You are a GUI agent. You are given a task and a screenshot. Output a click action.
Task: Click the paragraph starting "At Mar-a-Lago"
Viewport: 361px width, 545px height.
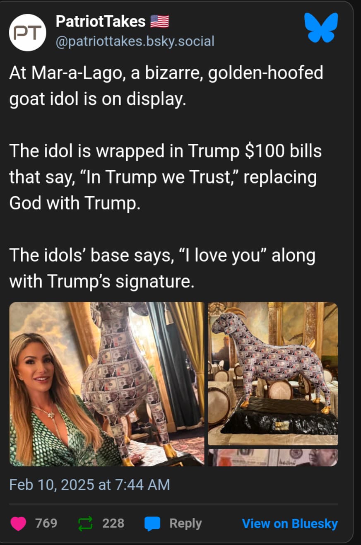coord(166,87)
